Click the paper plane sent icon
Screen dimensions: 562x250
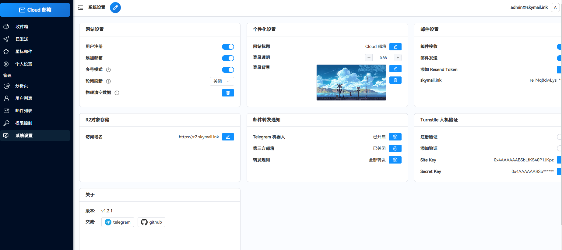tap(6, 39)
